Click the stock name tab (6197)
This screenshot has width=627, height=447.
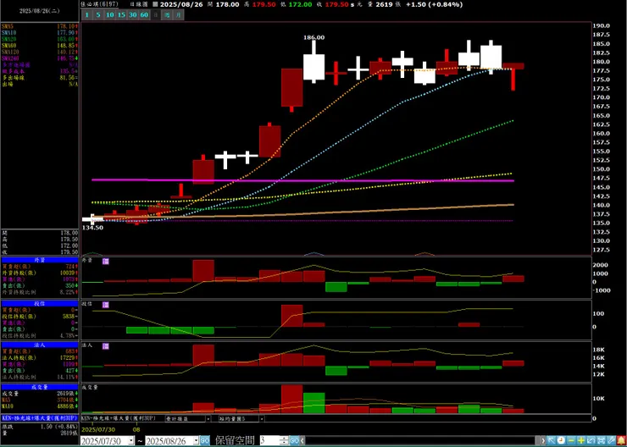pos(99,4)
